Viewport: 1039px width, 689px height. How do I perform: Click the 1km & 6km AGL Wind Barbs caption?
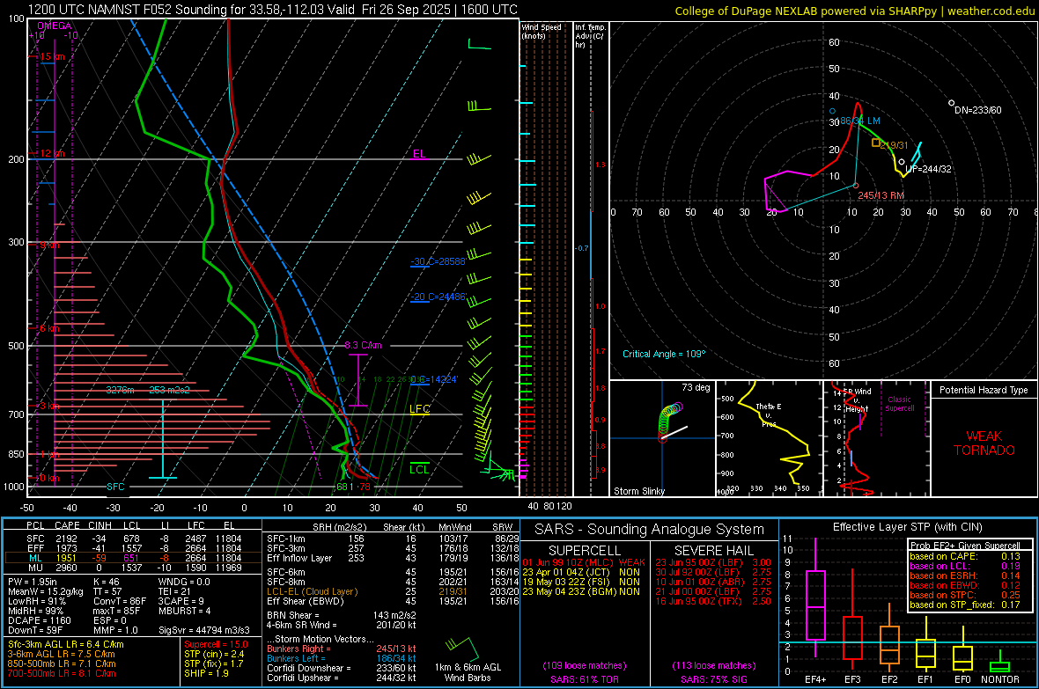pos(468,672)
